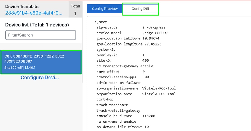Click the Configure Devi... button
Screen dimensions: 251x131
coord(40,78)
